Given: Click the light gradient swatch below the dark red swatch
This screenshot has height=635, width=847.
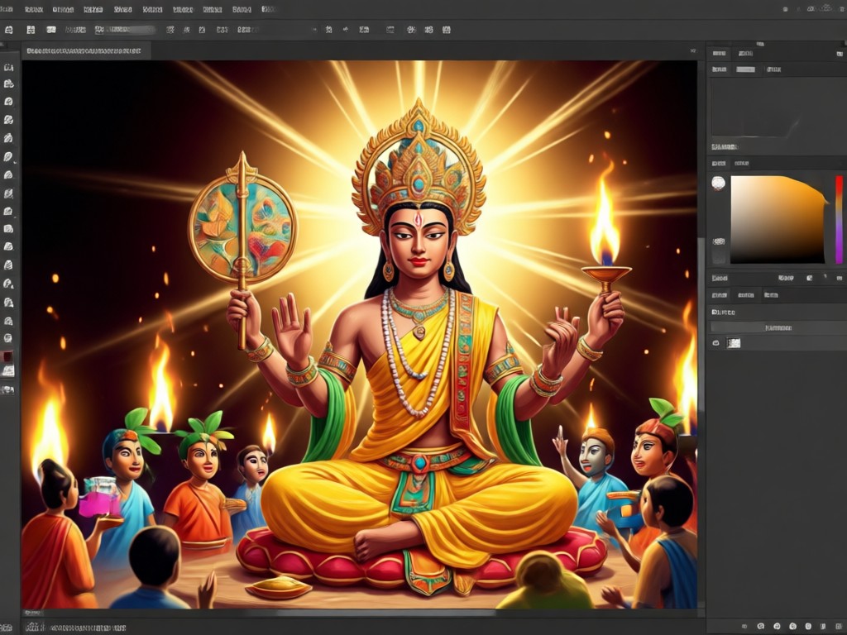Looking at the screenshot, I should tap(7, 371).
